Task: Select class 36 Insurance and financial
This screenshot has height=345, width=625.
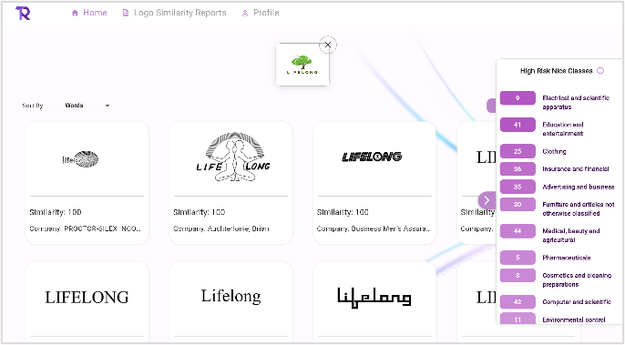Action: 517,169
